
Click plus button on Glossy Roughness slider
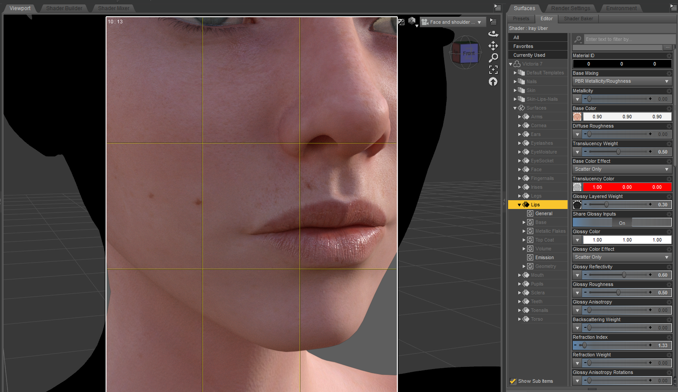coord(650,293)
